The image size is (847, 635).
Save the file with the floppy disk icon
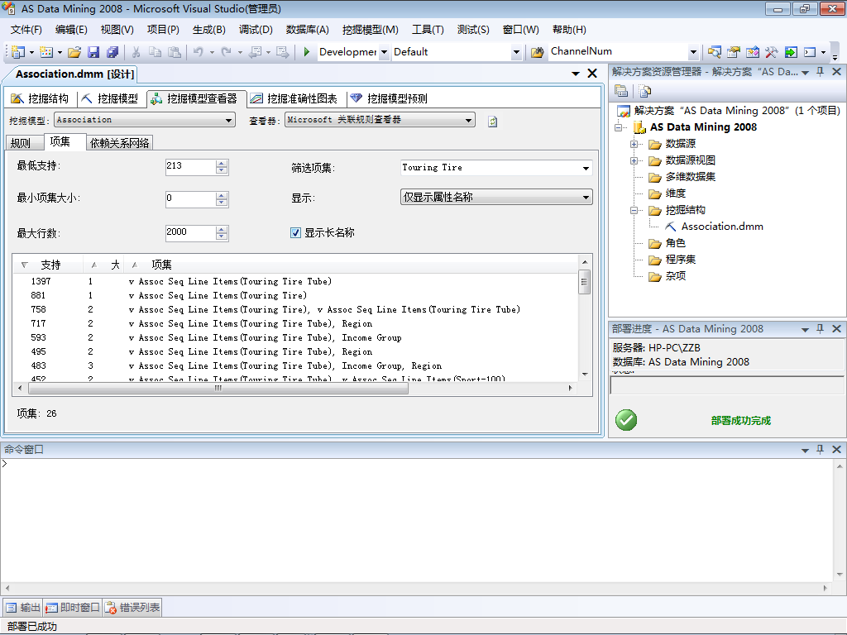tap(93, 52)
